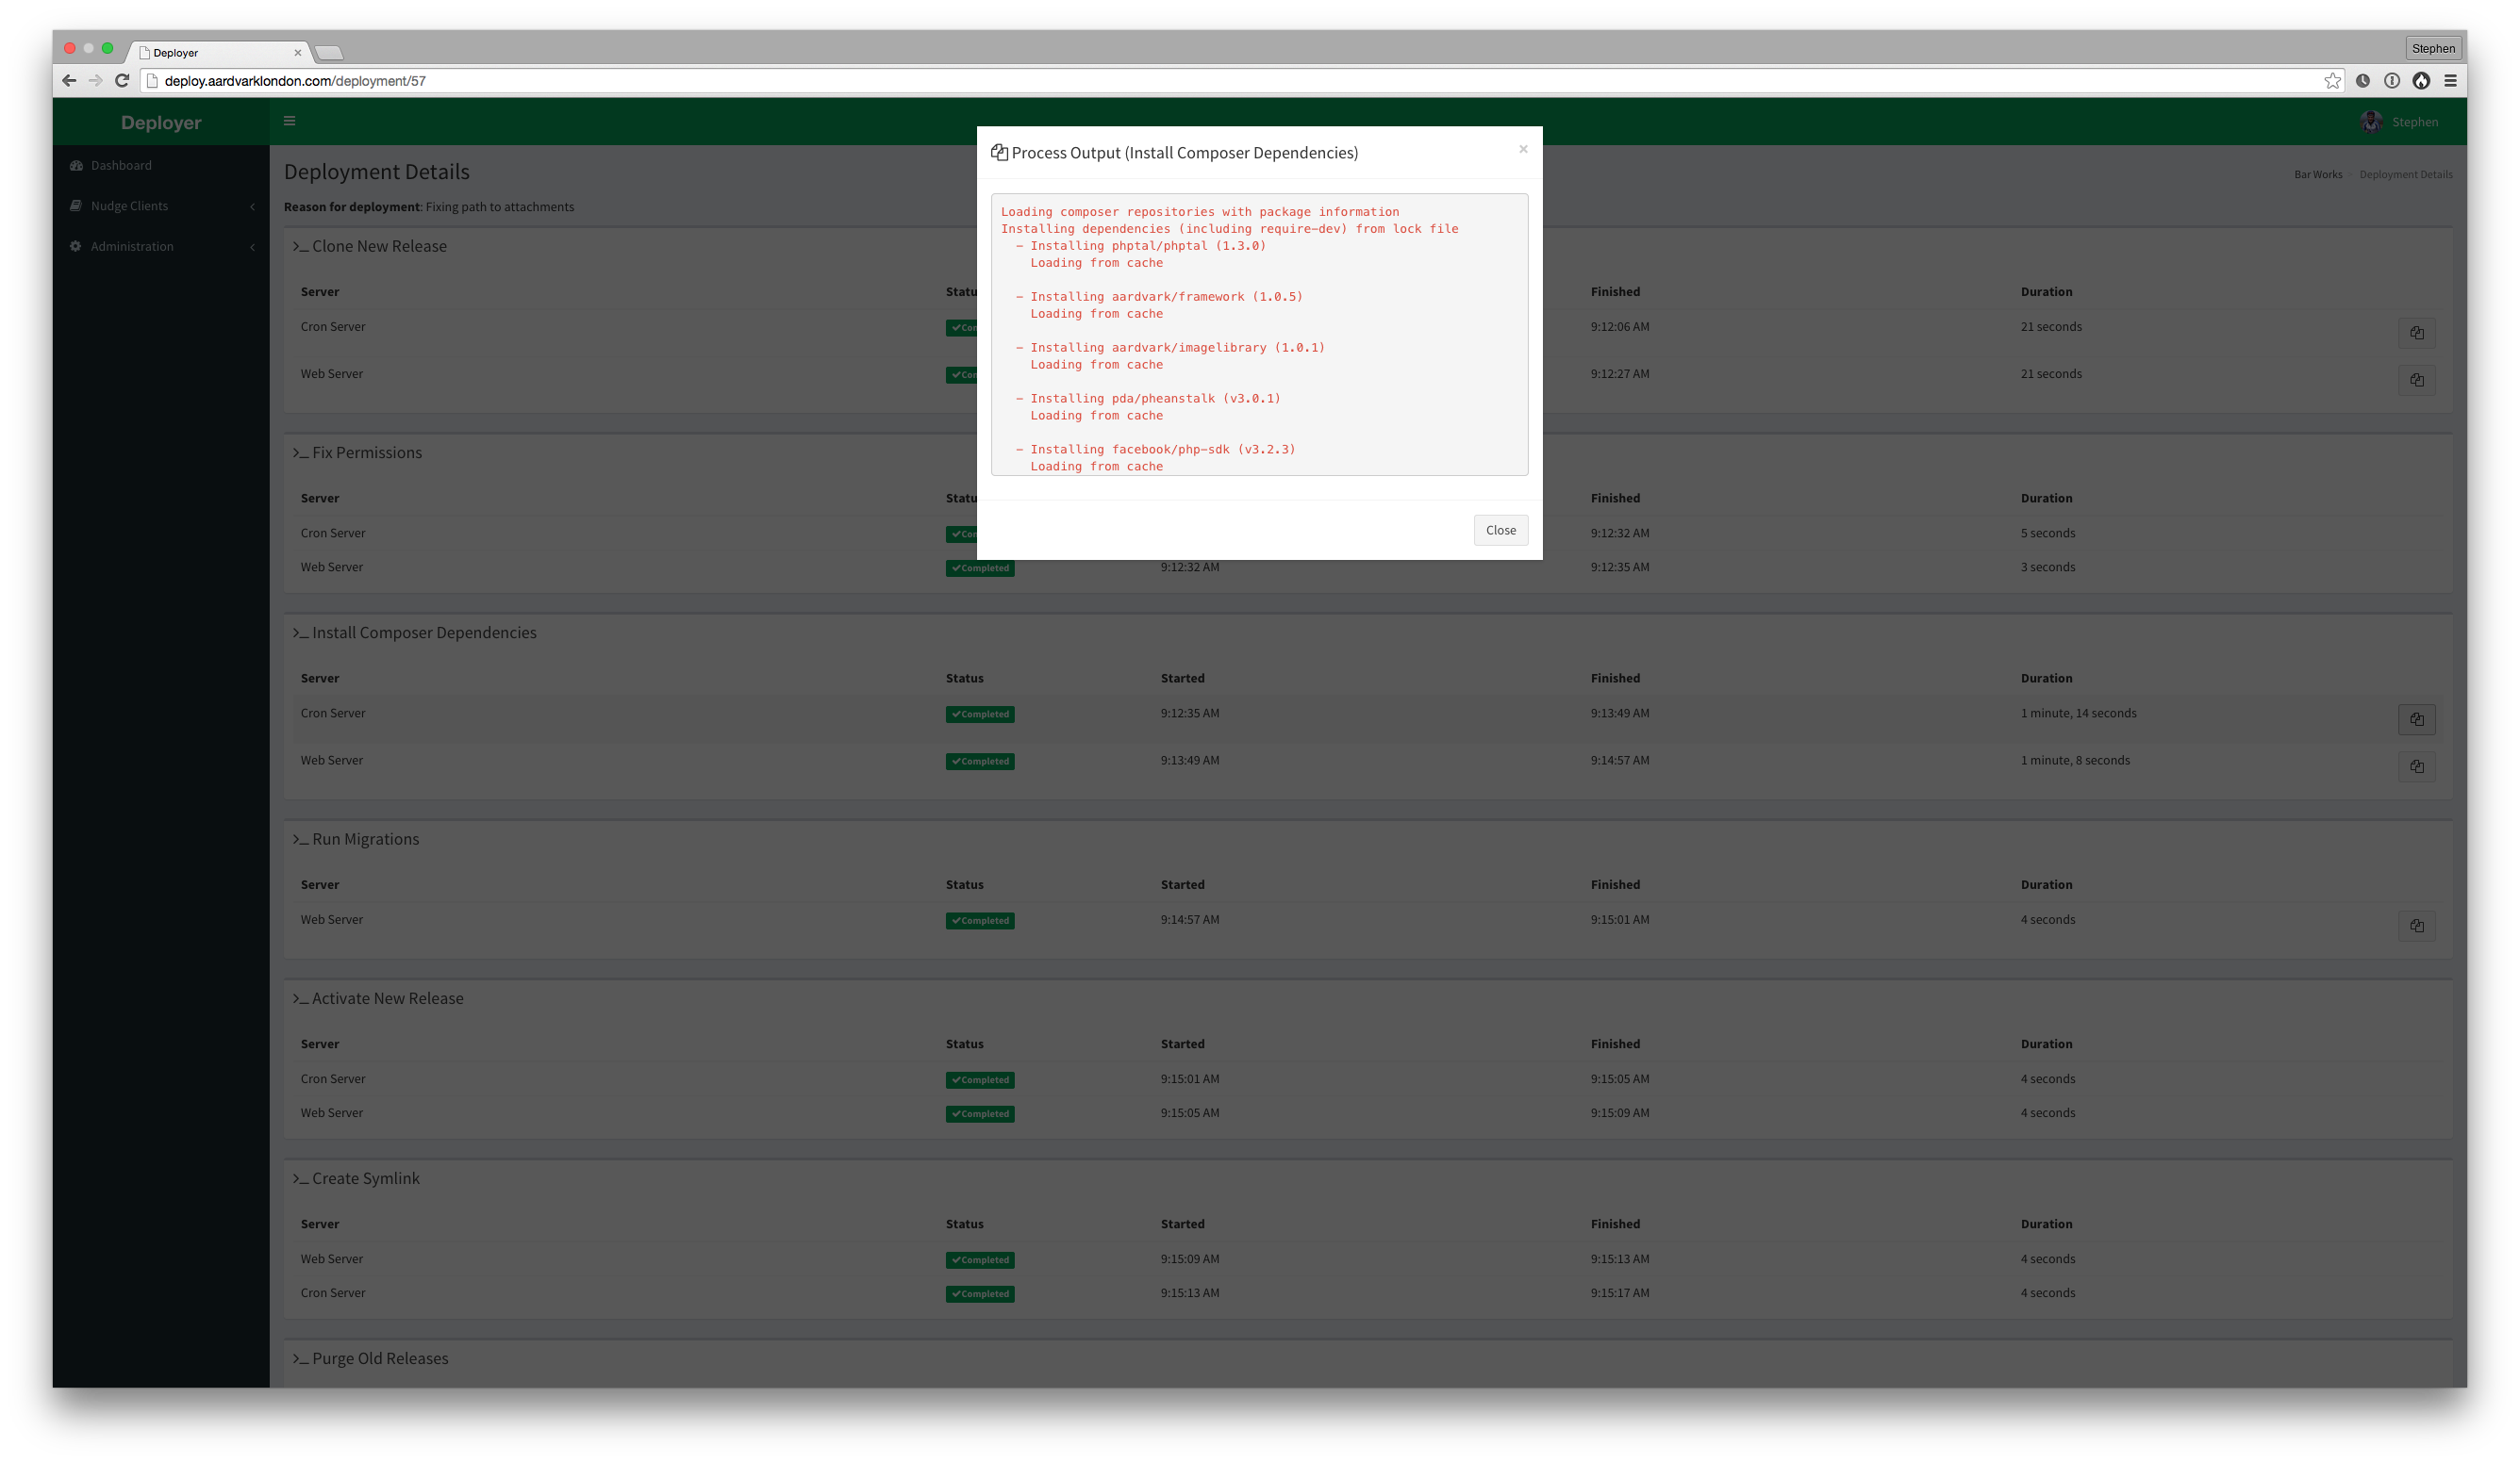This screenshot has height=1463, width=2520.
Task: Expand the Administration sidebar menu
Action: click(161, 247)
